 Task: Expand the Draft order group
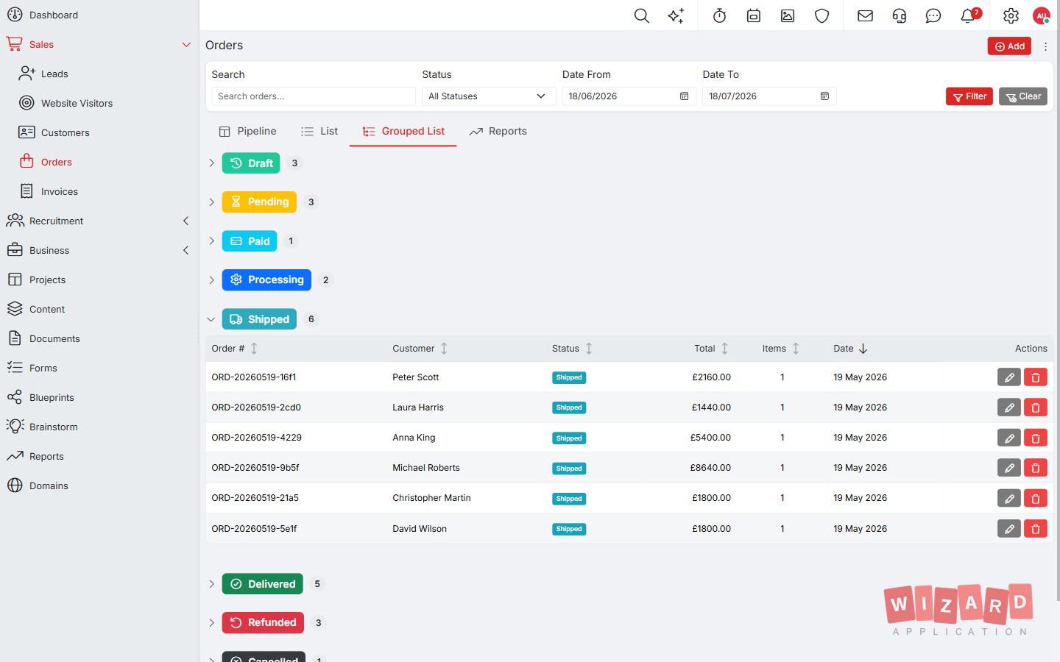[211, 163]
